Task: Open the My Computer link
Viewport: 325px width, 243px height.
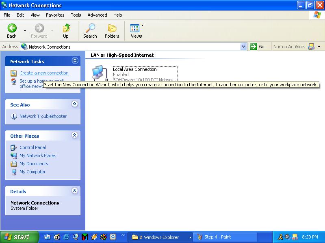Action: point(32,172)
